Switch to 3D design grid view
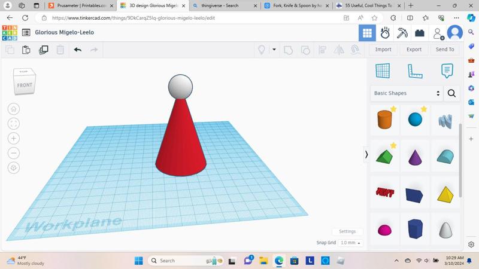 click(367, 33)
